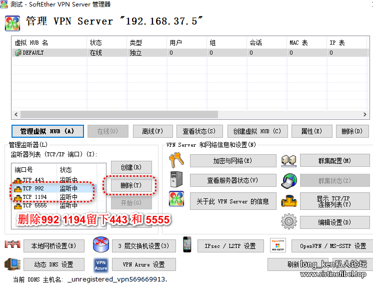This screenshot has width=373, height=286.
Task: Select the TCP 992 listener entry
Action: coord(33,188)
